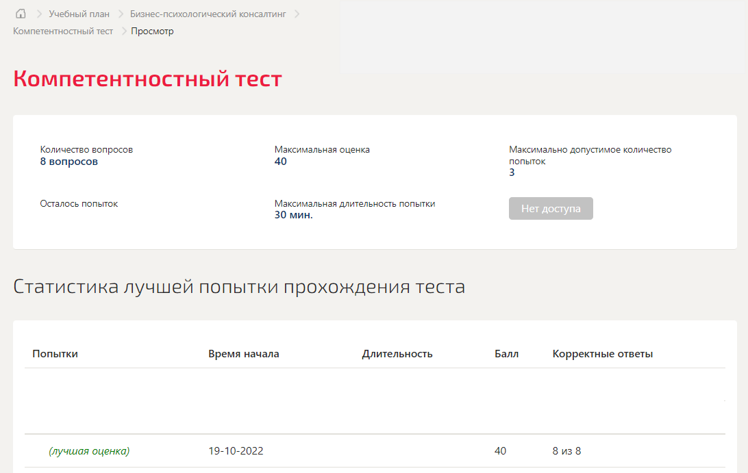Click the home icon in the breadcrumb
Viewport: 748px width, 473px height.
[x=20, y=13]
